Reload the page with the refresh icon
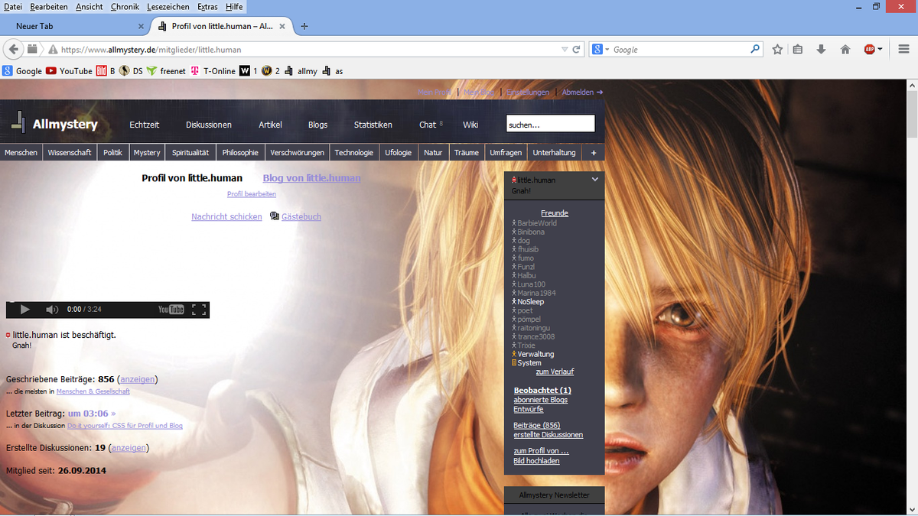918x516 pixels. click(577, 49)
